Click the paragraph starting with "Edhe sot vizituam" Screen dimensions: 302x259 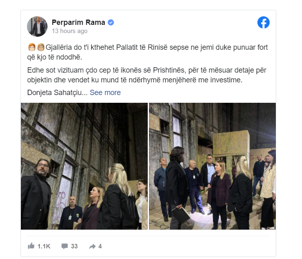(147, 75)
